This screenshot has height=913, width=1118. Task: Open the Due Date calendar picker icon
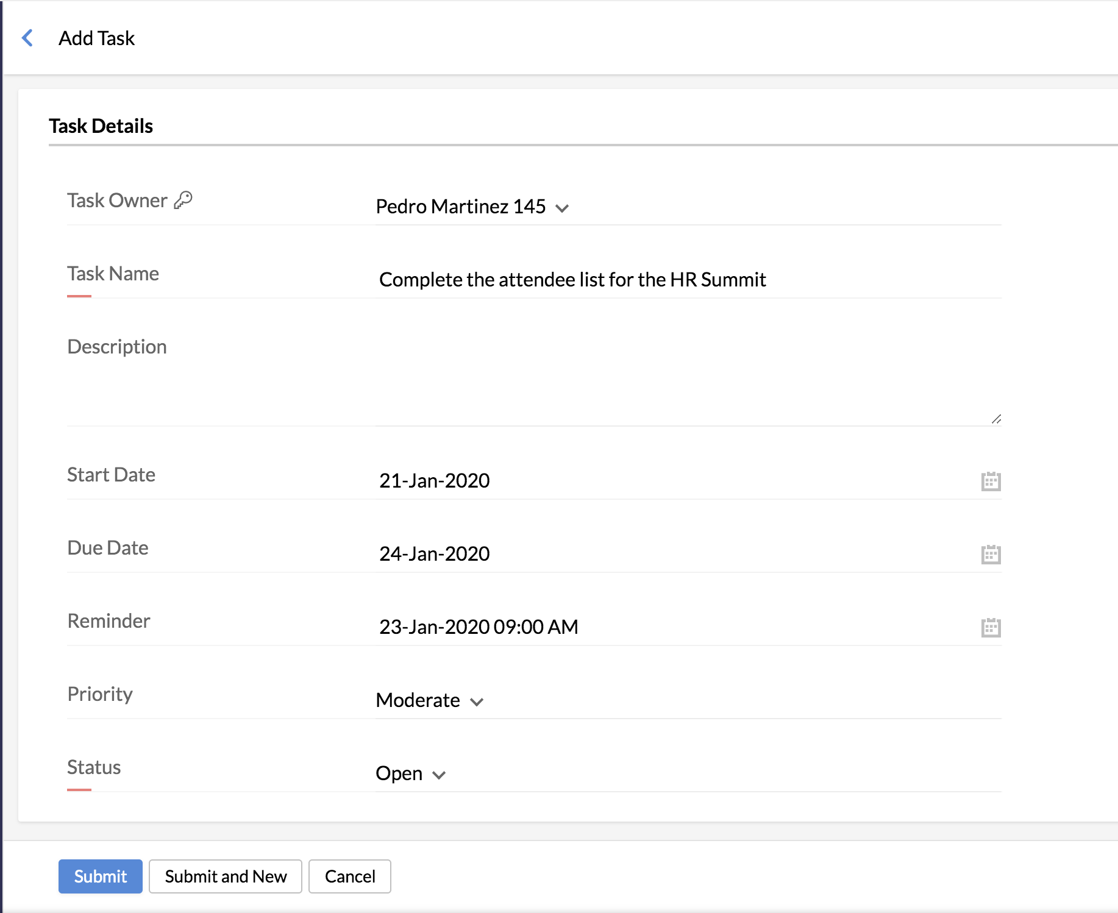point(991,554)
